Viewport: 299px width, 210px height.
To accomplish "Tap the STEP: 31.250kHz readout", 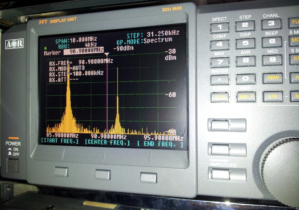I will coord(153,34).
